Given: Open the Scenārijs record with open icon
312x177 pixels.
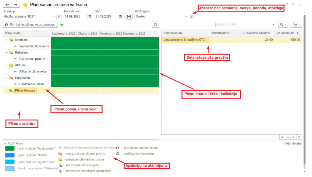Looking at the screenshot, I should pyautogui.click(x=59, y=16).
